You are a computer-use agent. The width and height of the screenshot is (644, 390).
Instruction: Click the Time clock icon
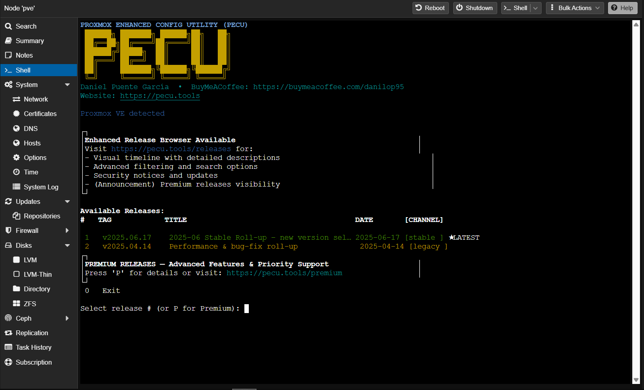pos(17,172)
